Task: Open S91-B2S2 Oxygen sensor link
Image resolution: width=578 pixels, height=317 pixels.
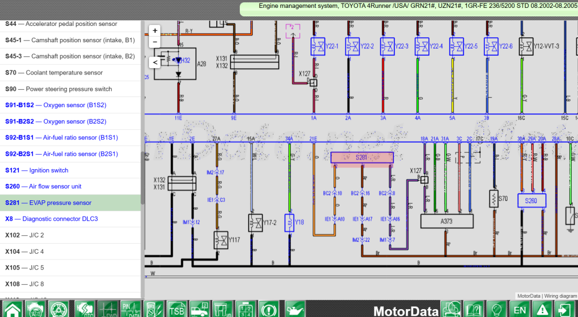Action: click(x=71, y=121)
